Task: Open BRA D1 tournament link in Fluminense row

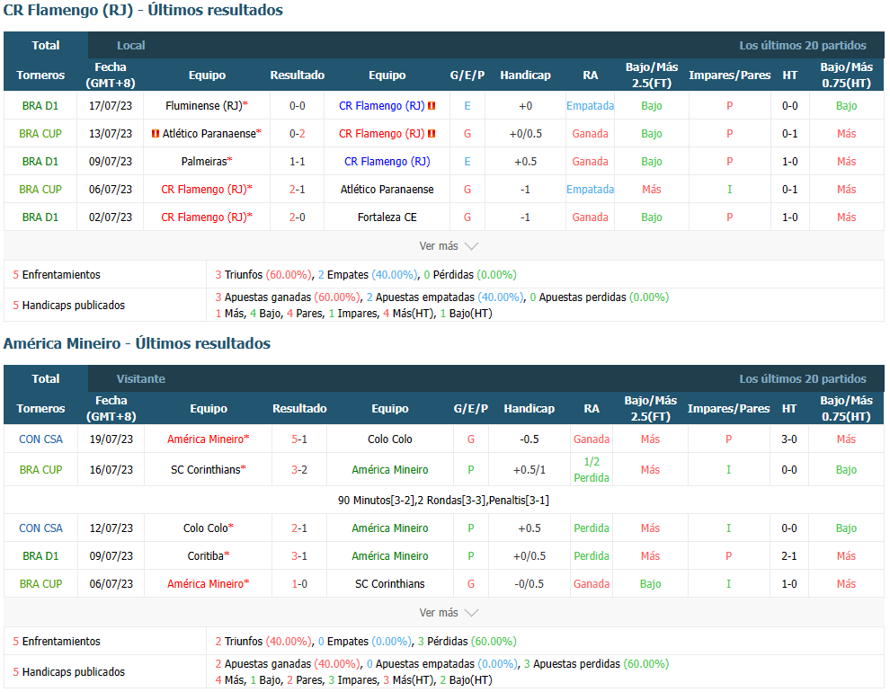Action: [x=40, y=105]
